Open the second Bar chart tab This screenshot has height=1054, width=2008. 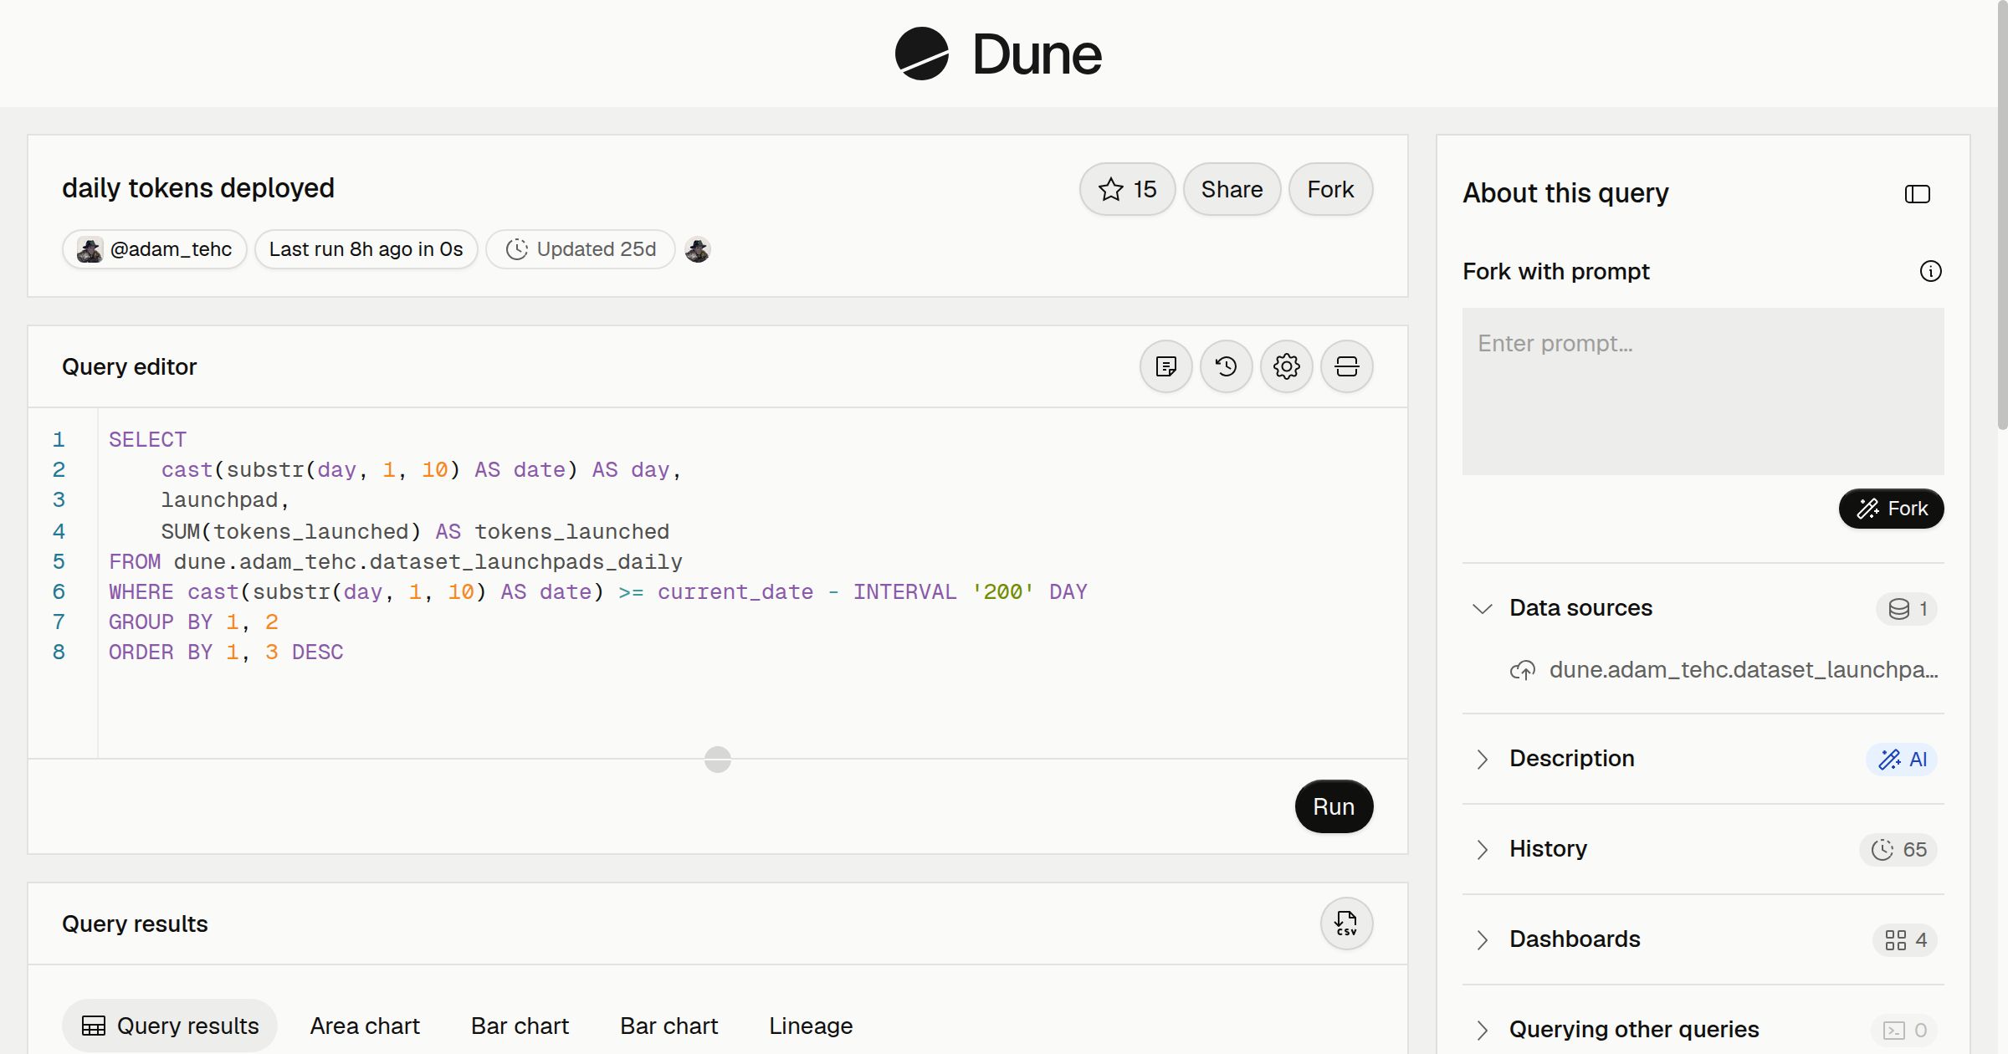(x=668, y=1026)
